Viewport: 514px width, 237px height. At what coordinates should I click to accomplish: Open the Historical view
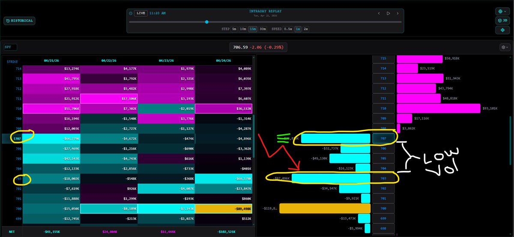19,21
